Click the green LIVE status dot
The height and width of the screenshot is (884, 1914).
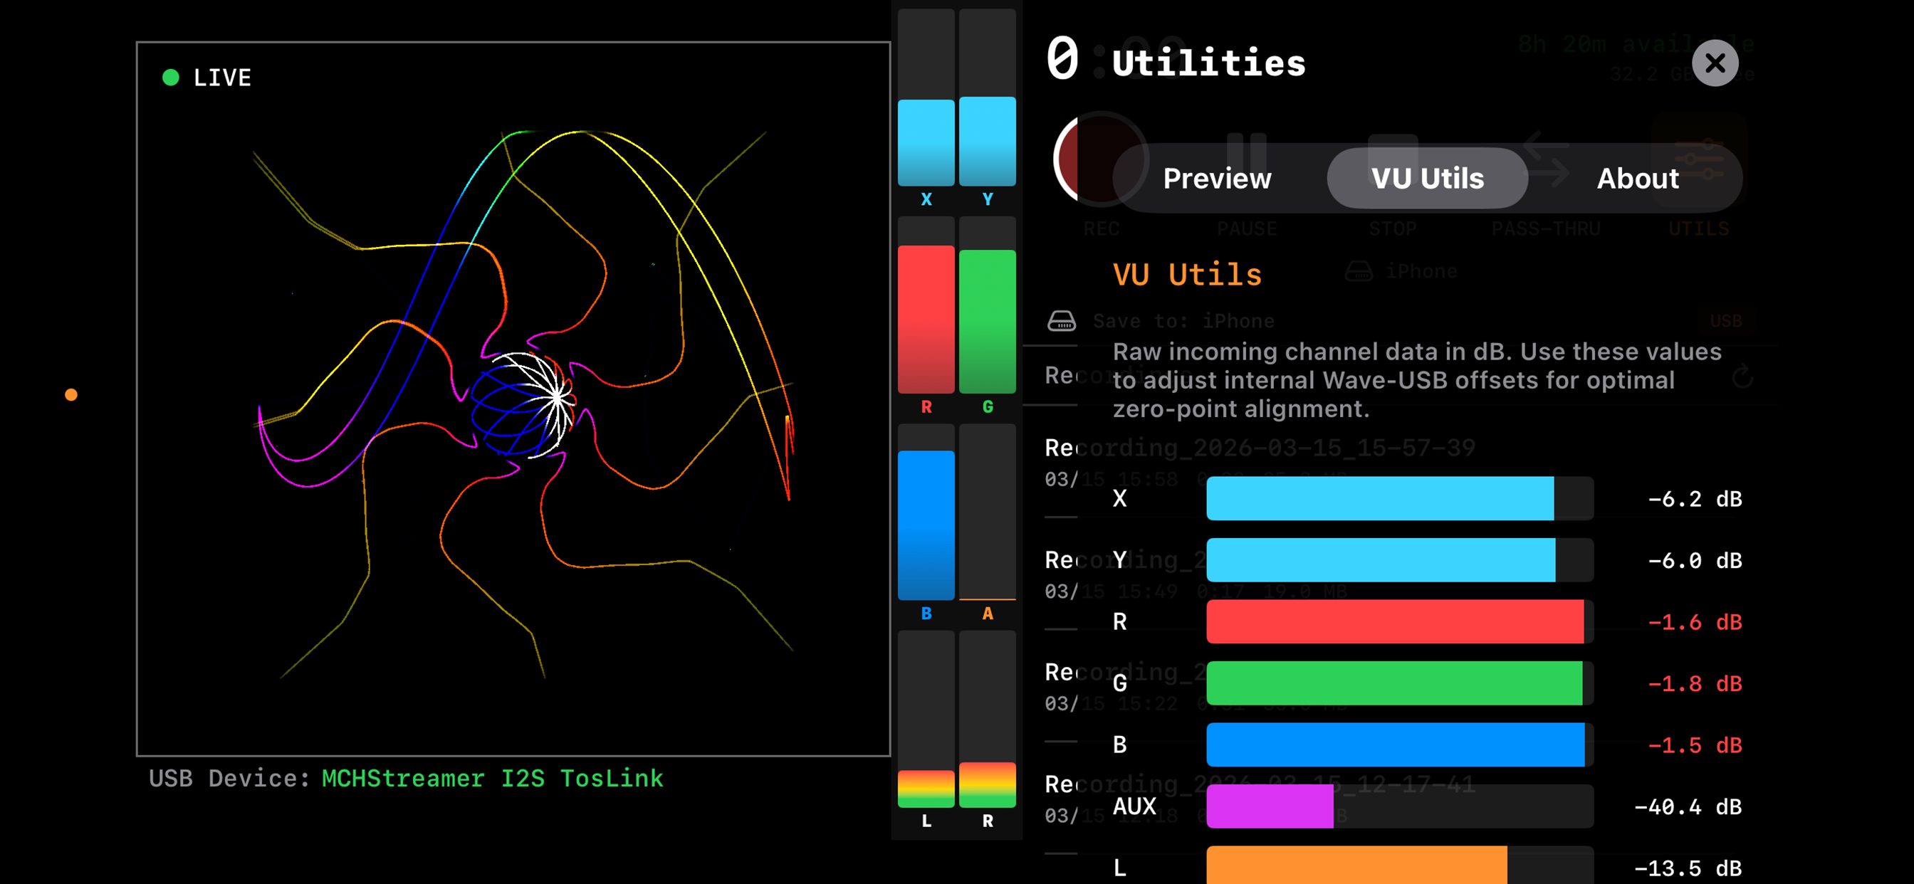171,78
